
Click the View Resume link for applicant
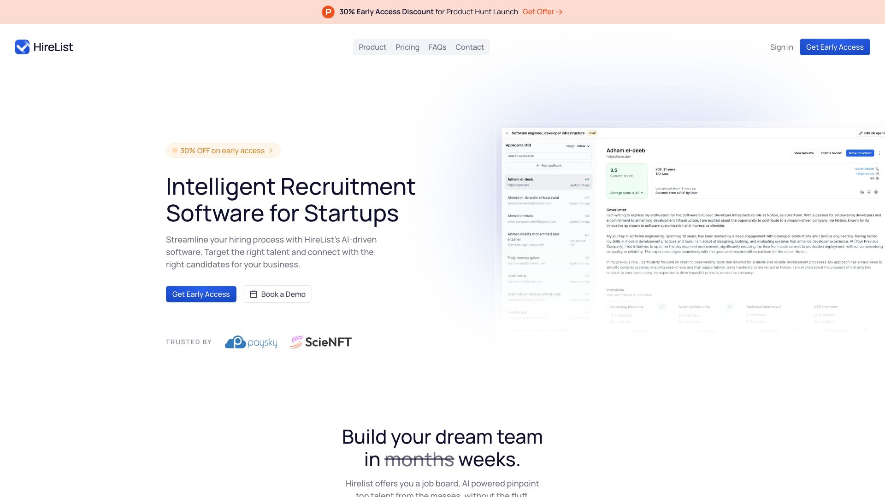coord(804,153)
